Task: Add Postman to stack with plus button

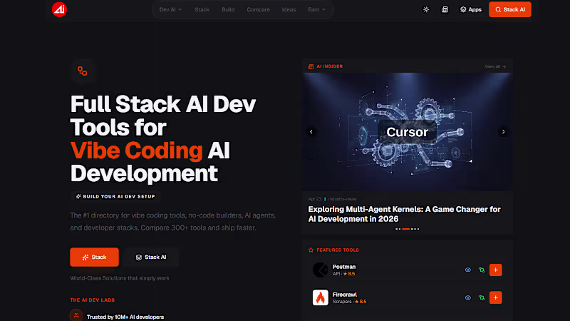Action: click(495, 270)
